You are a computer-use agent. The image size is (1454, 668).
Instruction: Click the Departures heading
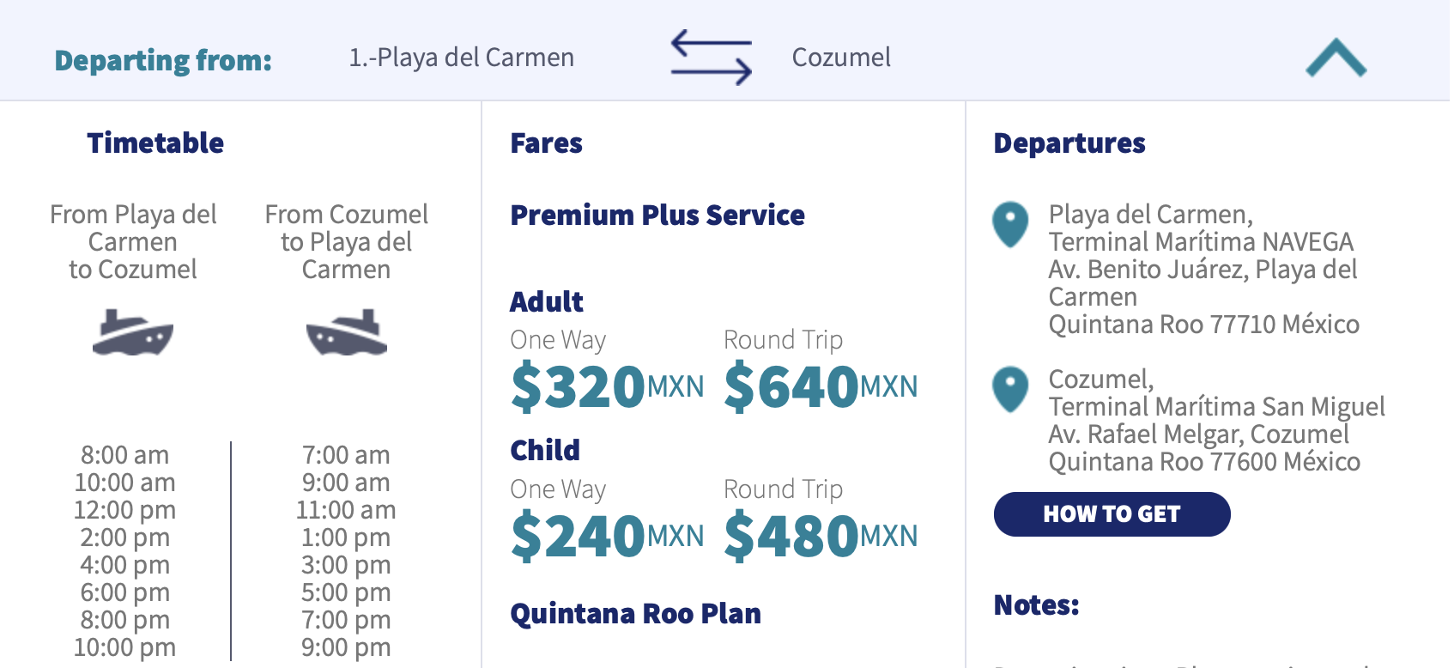click(1069, 143)
